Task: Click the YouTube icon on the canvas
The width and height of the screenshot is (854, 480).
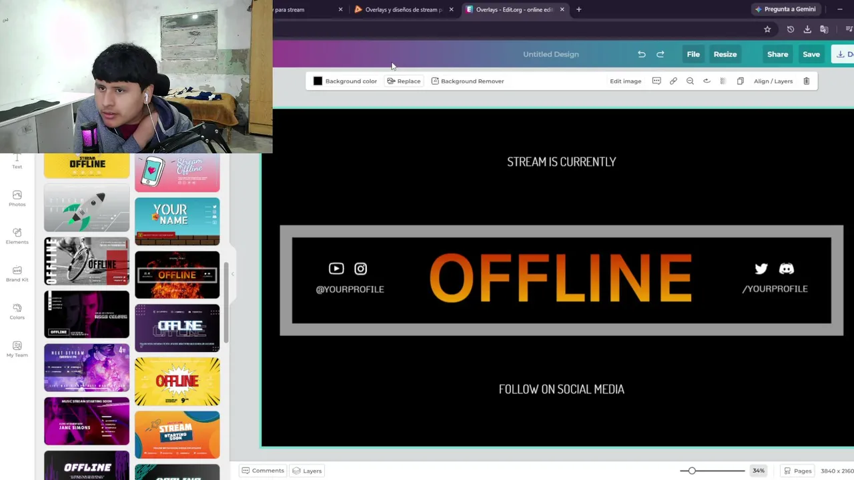Action: coord(336,269)
